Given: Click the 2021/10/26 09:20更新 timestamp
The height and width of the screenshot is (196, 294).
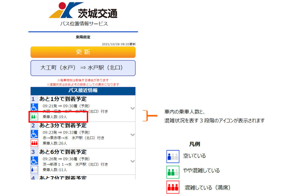Looking at the screenshot, I should click(118, 43).
